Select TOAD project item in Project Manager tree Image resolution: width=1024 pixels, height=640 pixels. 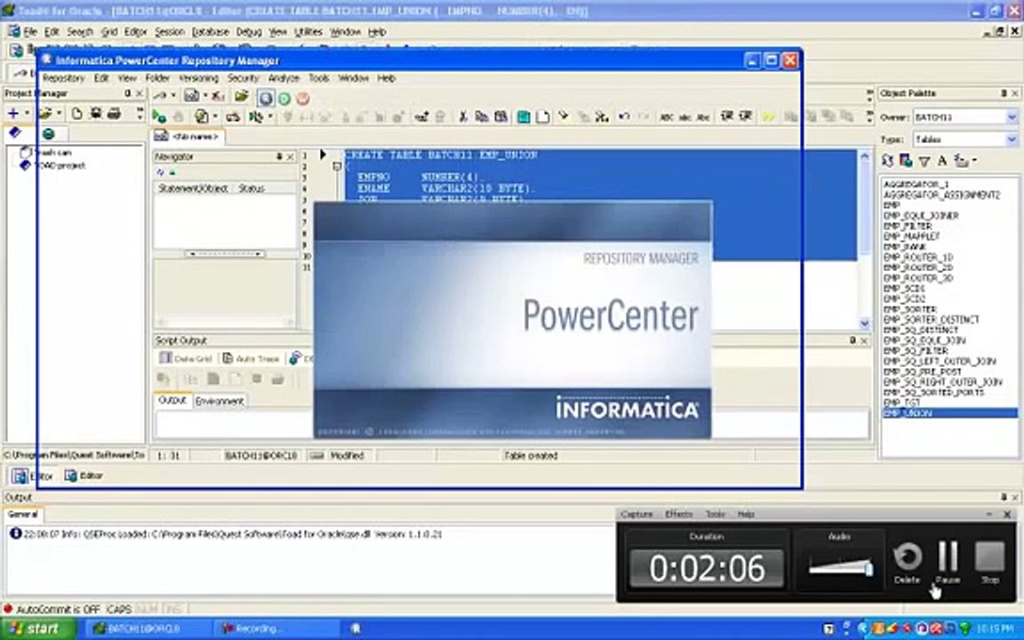[x=53, y=166]
